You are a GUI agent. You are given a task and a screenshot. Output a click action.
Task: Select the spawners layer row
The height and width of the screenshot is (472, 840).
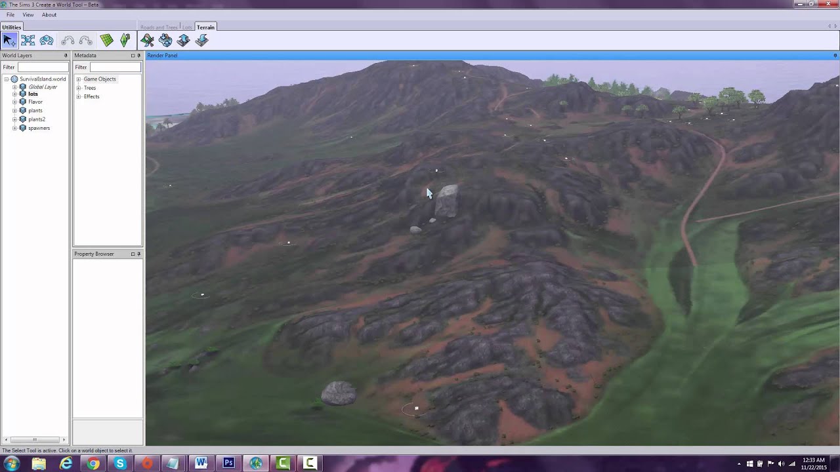39,128
